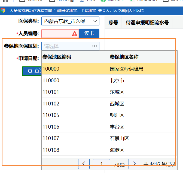Choose 丰台区 from the list
The width and height of the screenshot is (183, 173).
pos(109,127)
